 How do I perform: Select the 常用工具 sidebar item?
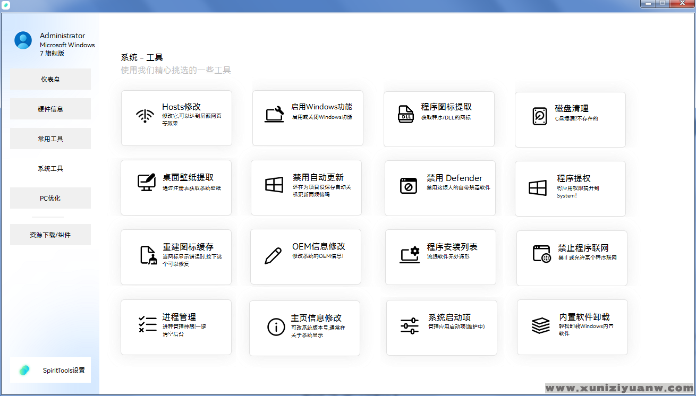tap(50, 139)
